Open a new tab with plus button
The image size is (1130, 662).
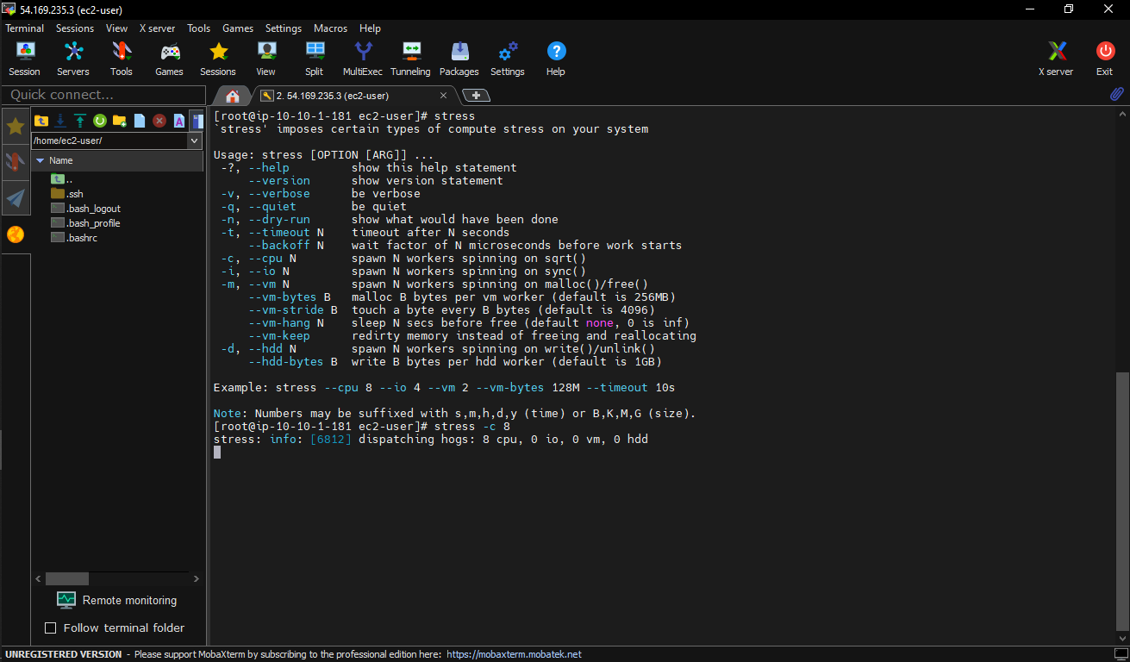[478, 96]
